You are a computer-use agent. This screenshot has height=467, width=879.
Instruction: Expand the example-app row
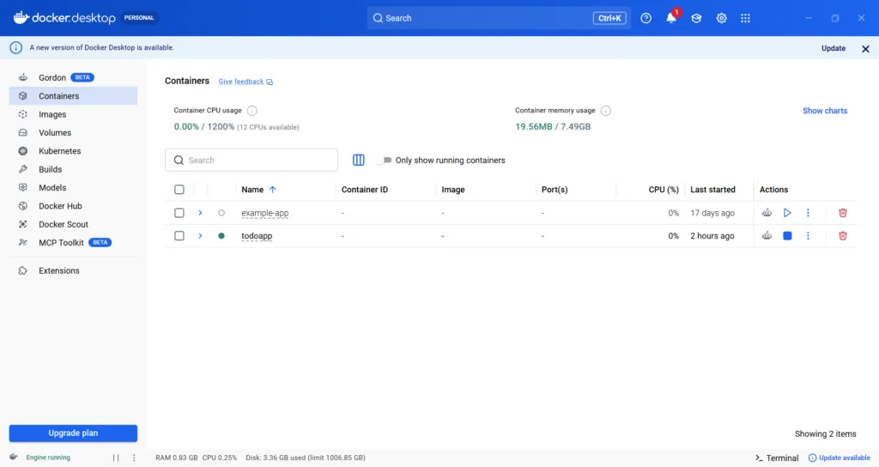coord(200,213)
